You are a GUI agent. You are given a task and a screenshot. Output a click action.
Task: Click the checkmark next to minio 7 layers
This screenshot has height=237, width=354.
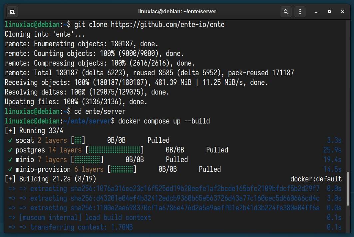10,160
